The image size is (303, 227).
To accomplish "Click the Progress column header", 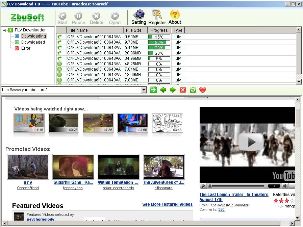I will coord(159,30).
